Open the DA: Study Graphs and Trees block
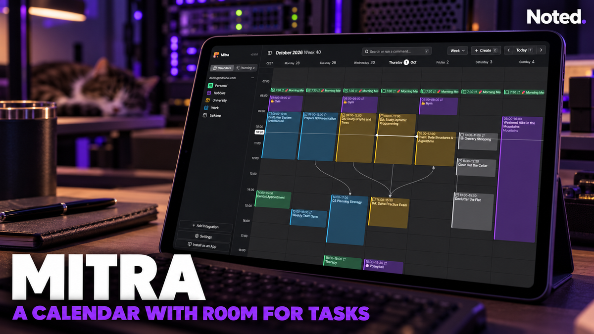The image size is (594, 334). [x=356, y=137]
